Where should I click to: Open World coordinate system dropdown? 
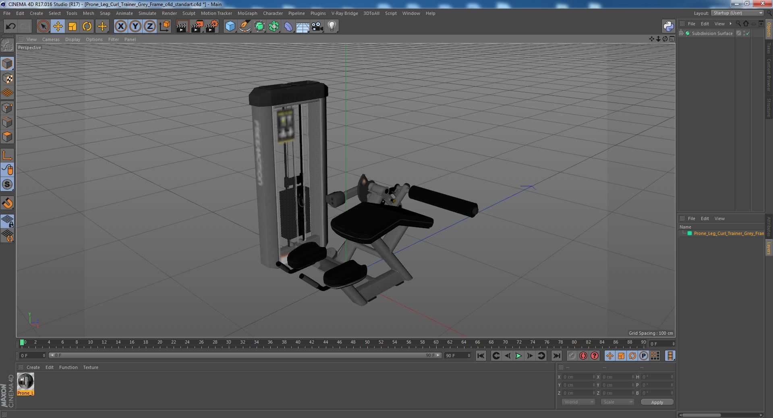pyautogui.click(x=578, y=402)
